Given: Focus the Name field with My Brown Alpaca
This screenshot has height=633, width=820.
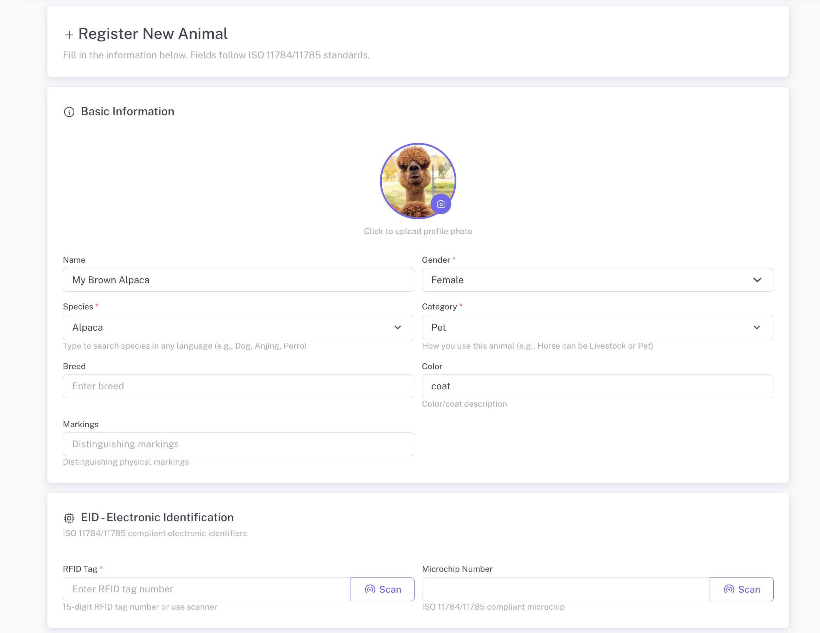Looking at the screenshot, I should (238, 280).
